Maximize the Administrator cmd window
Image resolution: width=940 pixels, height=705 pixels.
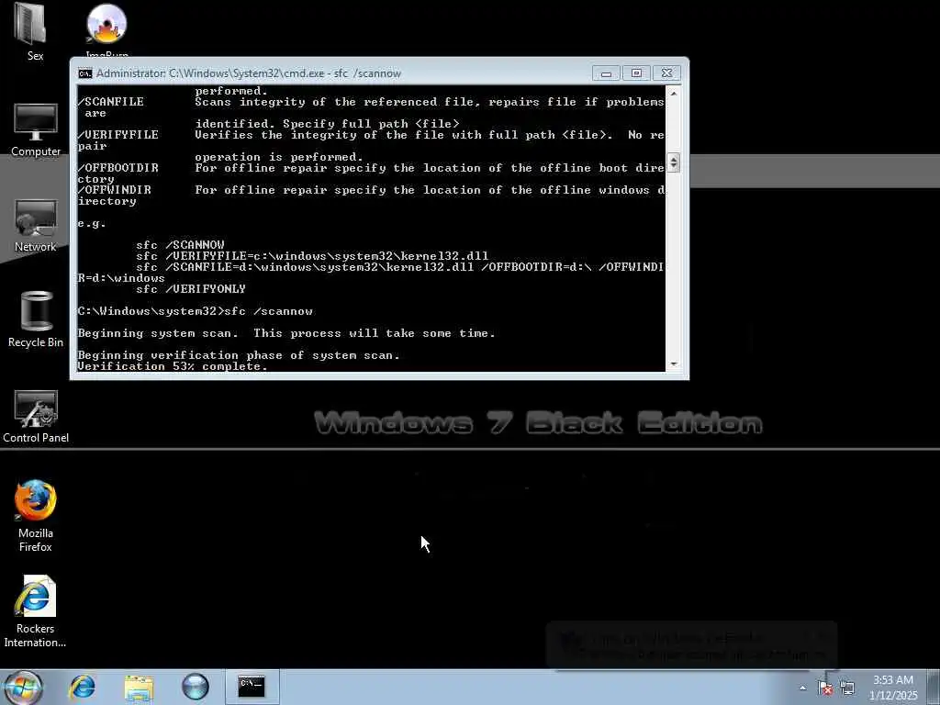pos(636,73)
